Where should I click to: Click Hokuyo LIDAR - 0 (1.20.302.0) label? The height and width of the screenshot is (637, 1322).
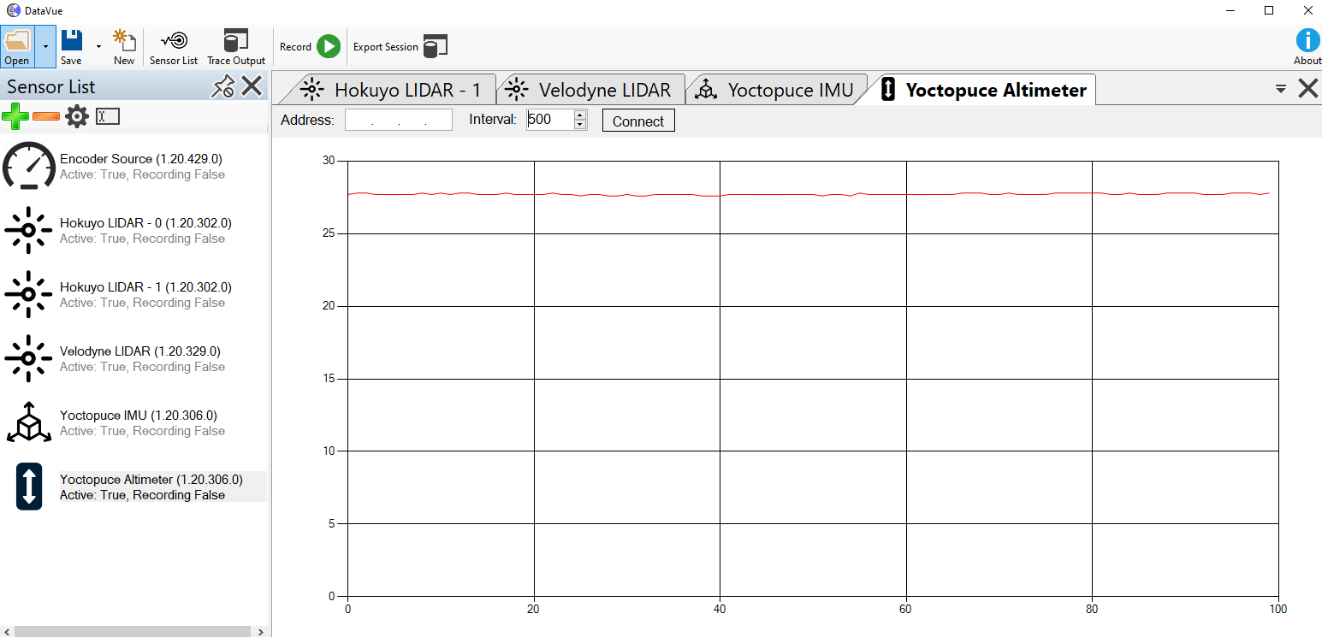coord(145,223)
